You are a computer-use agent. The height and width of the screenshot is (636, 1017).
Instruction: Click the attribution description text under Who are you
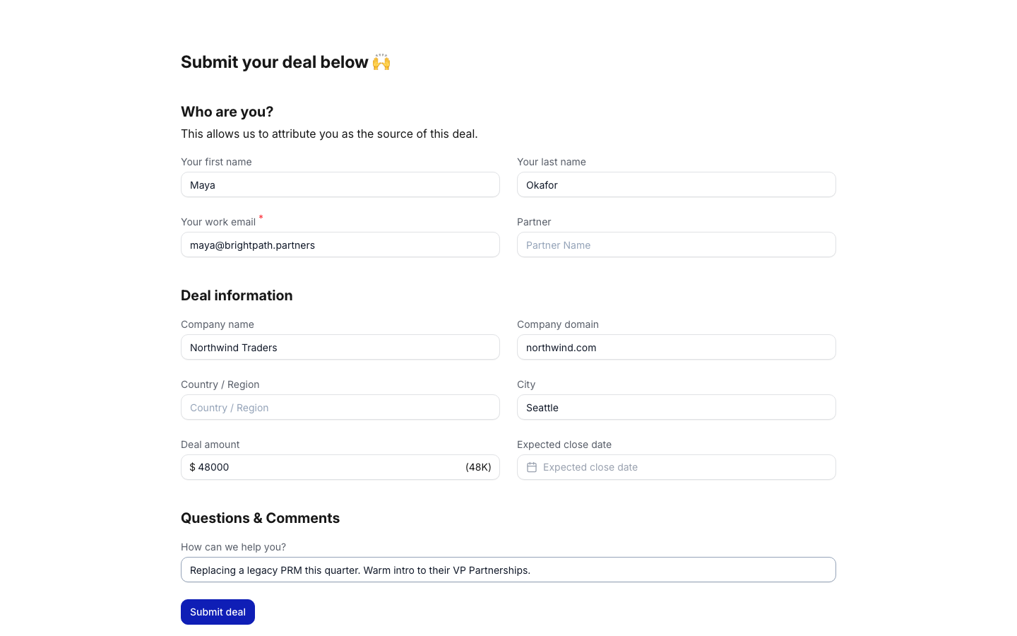pos(329,134)
